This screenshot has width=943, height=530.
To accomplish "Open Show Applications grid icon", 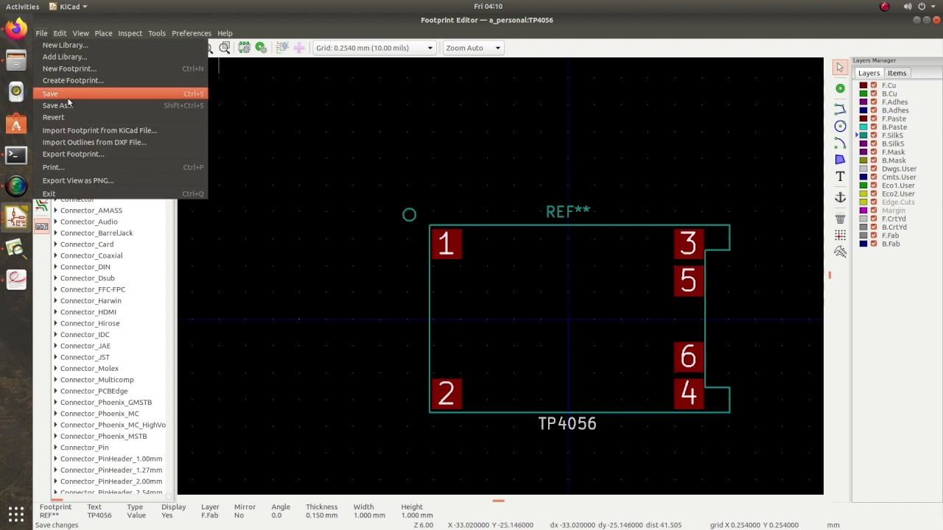I will (x=16, y=513).
